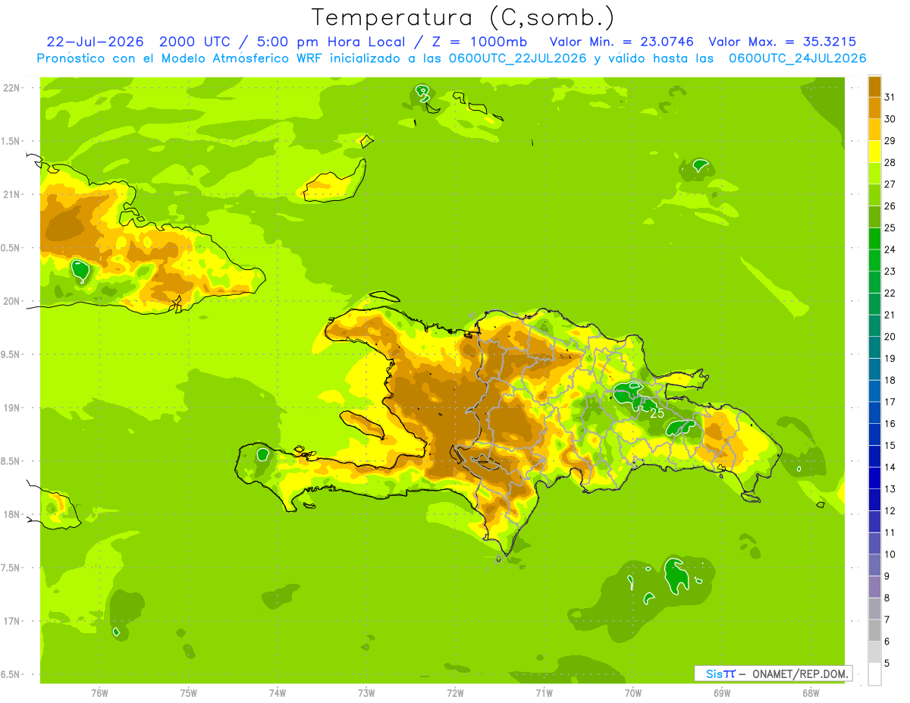Click the '71W' longitude label
Screen dimensions: 910x703
tap(544, 693)
